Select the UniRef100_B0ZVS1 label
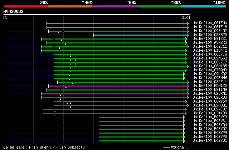The width and height of the screenshot is (229, 150). coord(210,121)
